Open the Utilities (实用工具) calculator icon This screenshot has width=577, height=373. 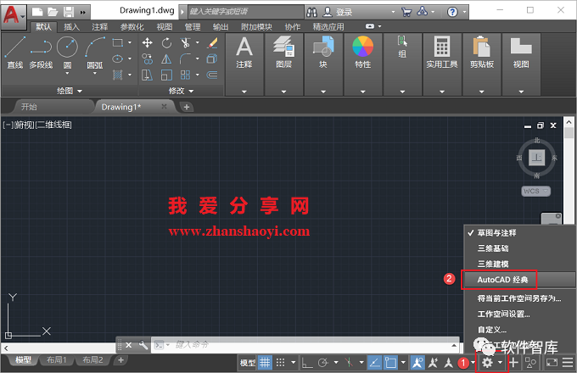[x=441, y=49]
